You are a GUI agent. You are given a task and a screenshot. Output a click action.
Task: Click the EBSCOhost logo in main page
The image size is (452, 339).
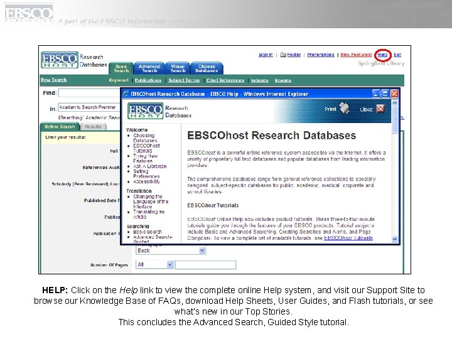coord(60,60)
